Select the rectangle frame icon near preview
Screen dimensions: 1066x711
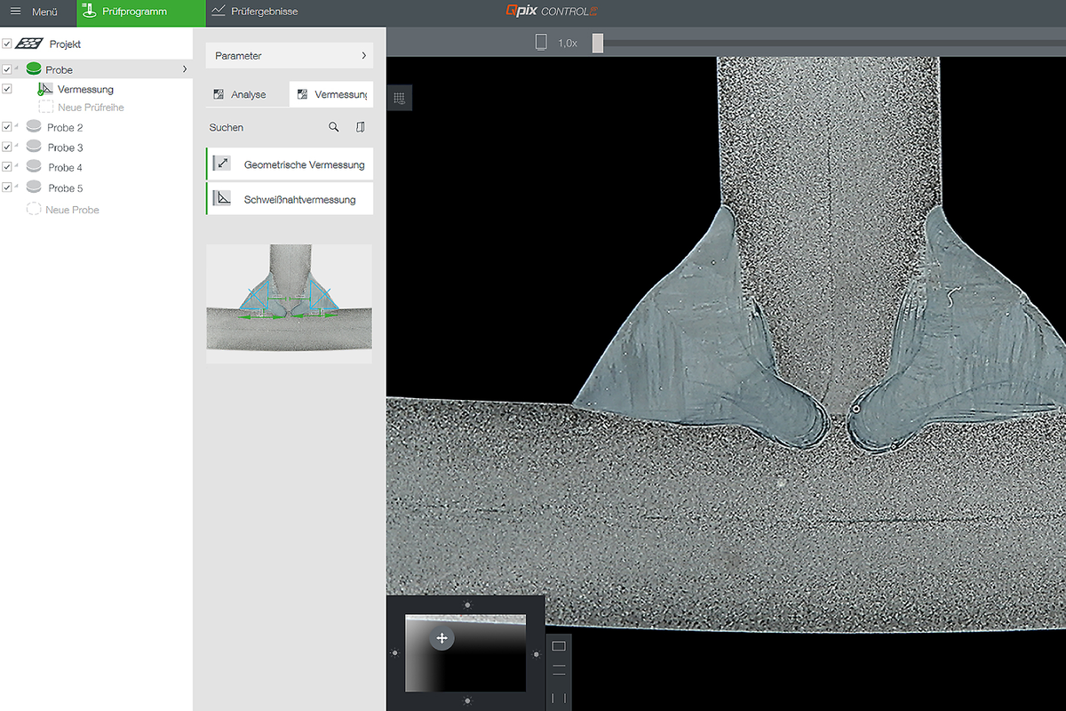coord(559,646)
